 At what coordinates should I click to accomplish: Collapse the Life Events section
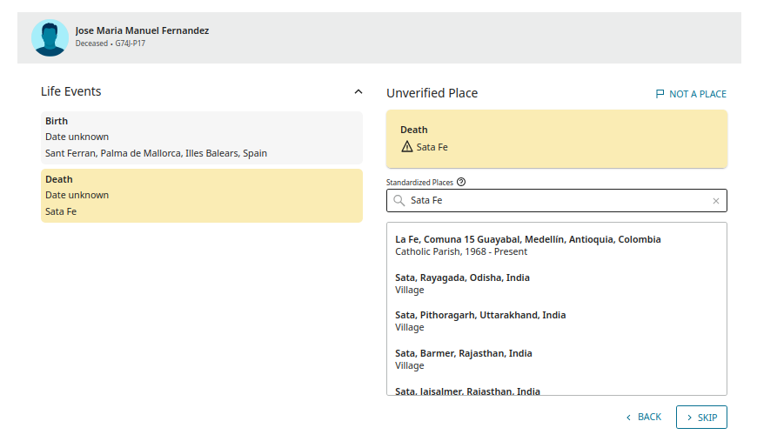(x=358, y=91)
